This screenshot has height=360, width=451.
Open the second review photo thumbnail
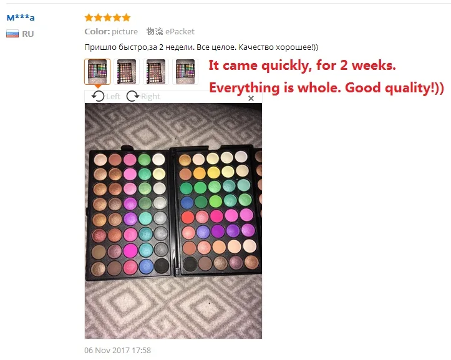pyautogui.click(x=127, y=72)
